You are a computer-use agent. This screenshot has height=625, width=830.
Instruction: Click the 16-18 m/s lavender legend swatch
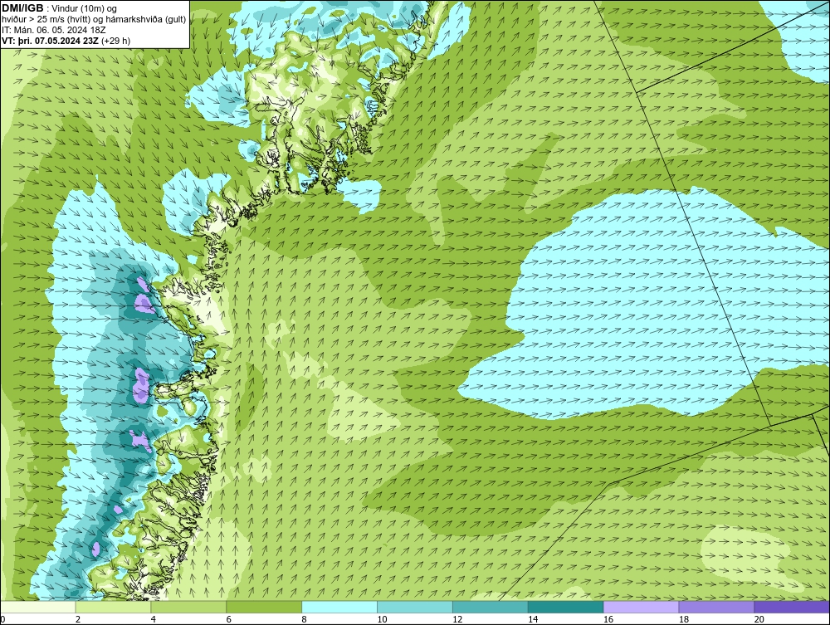641,607
